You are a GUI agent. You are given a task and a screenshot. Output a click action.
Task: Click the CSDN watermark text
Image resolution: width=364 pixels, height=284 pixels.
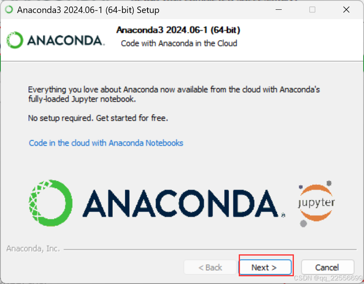click(x=328, y=278)
